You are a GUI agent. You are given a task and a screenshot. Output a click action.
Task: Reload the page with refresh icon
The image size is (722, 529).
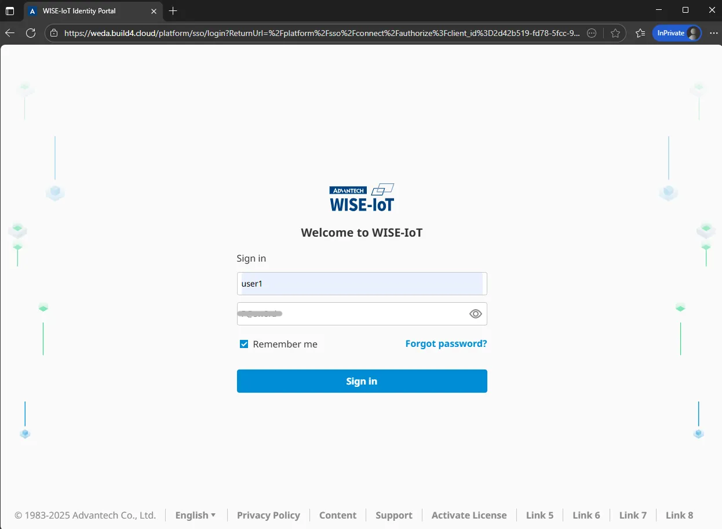(x=31, y=33)
